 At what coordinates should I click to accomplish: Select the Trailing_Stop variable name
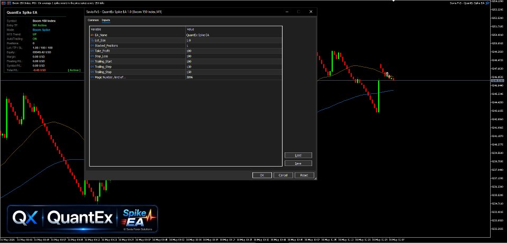pyautogui.click(x=103, y=72)
